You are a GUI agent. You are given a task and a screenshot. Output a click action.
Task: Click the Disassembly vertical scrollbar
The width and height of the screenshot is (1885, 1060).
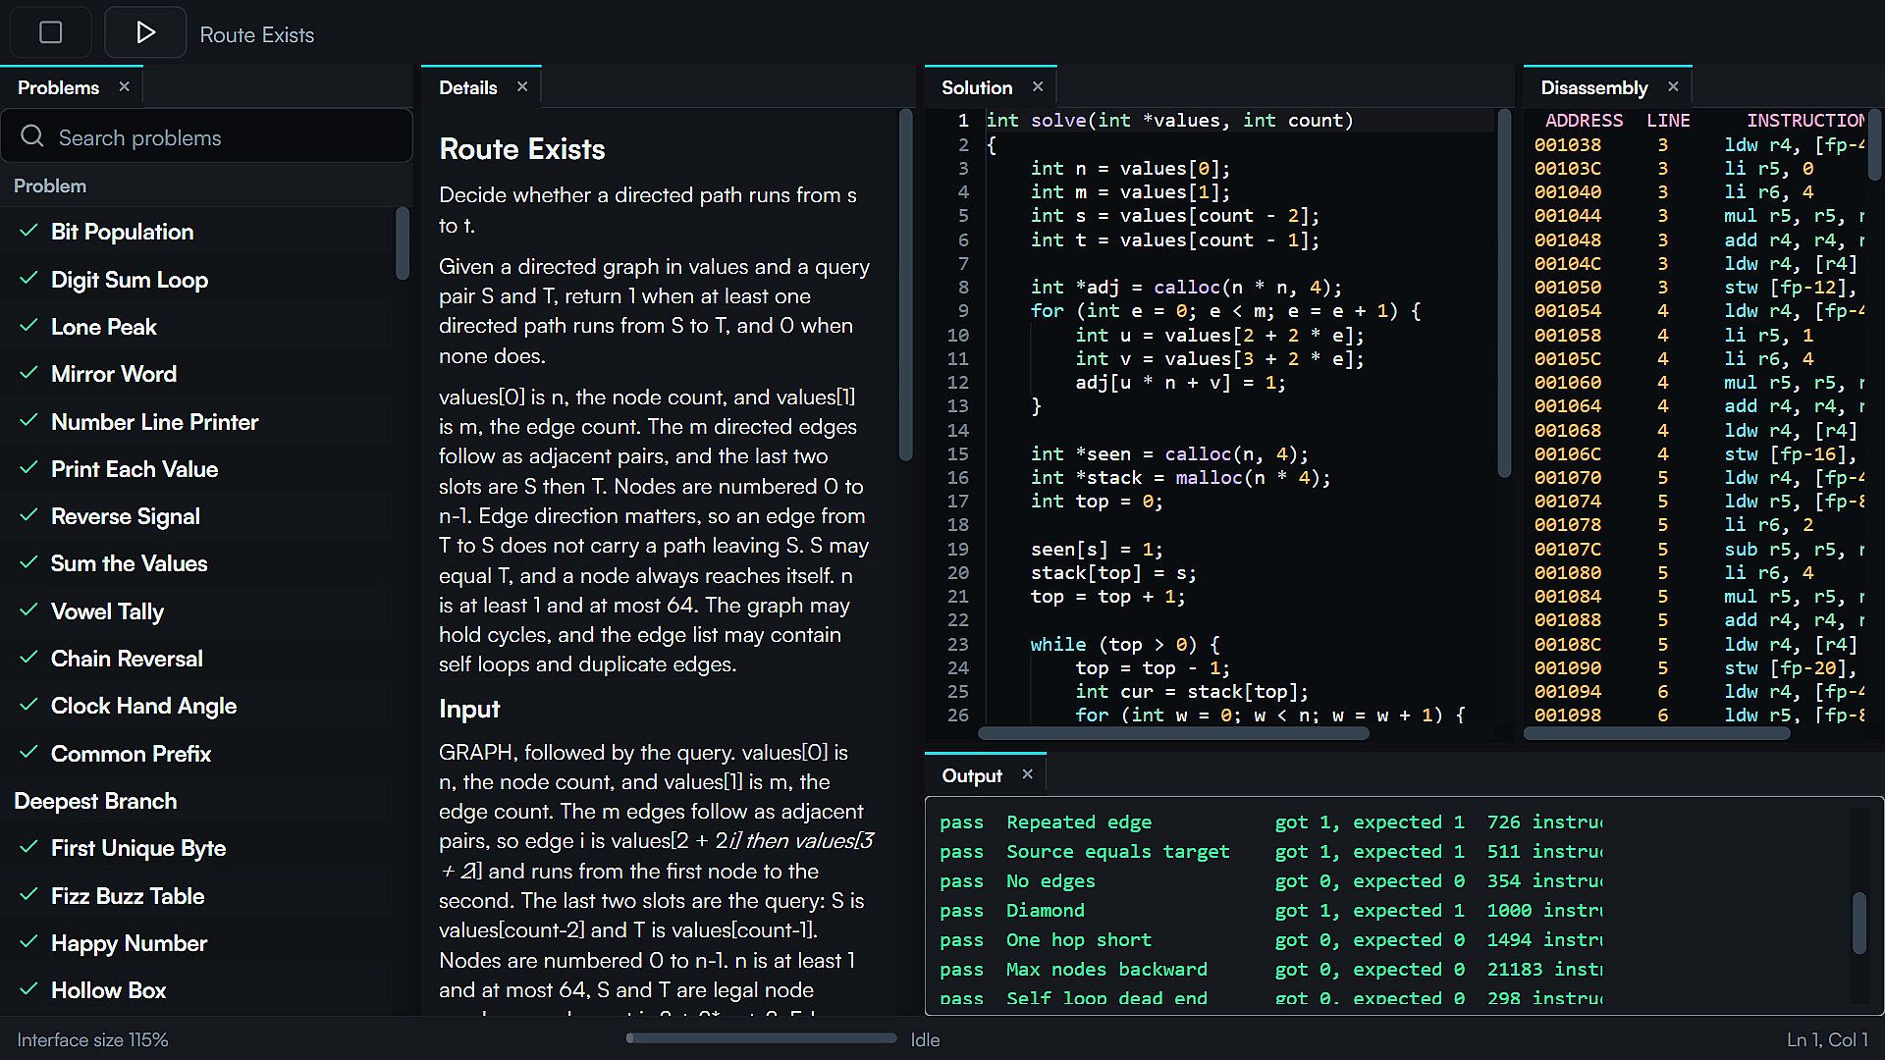pos(1873,143)
